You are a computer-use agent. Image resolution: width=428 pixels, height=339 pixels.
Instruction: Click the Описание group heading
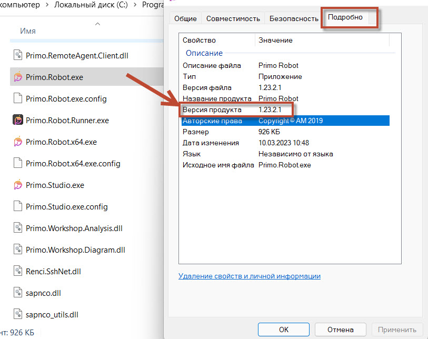[x=204, y=53]
